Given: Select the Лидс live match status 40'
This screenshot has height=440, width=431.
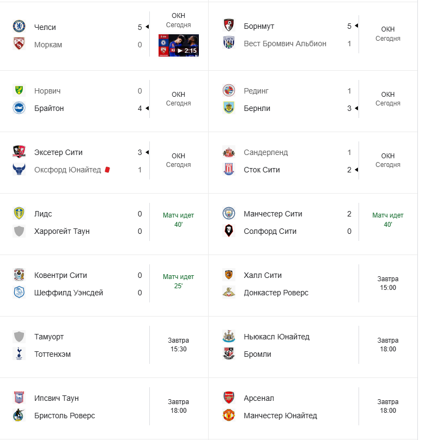Looking at the screenshot, I should point(178,220).
